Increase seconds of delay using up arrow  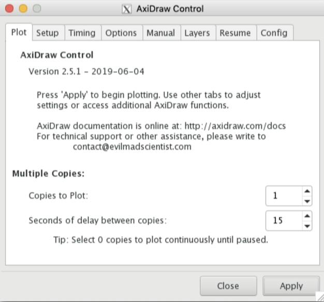click(307, 215)
